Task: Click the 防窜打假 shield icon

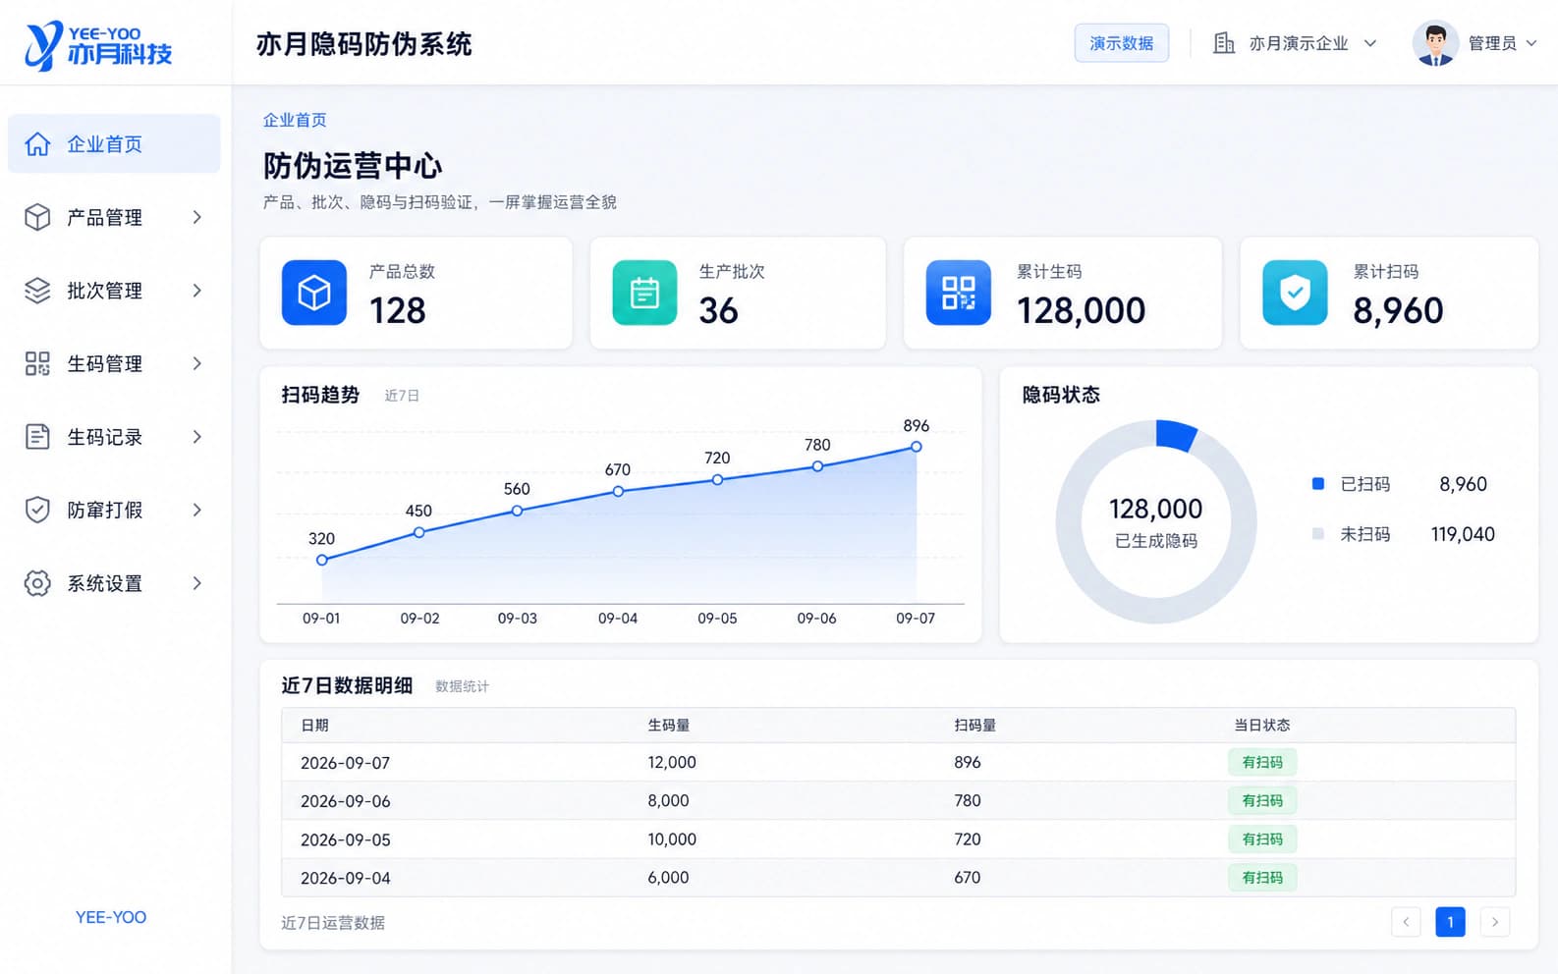Action: coord(37,510)
